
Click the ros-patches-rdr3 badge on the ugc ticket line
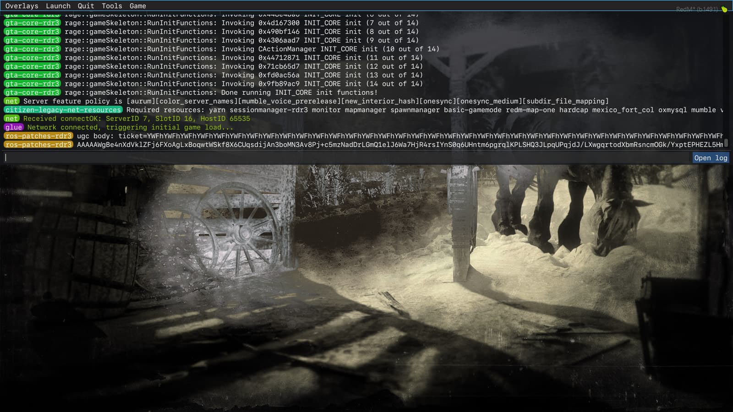point(38,136)
